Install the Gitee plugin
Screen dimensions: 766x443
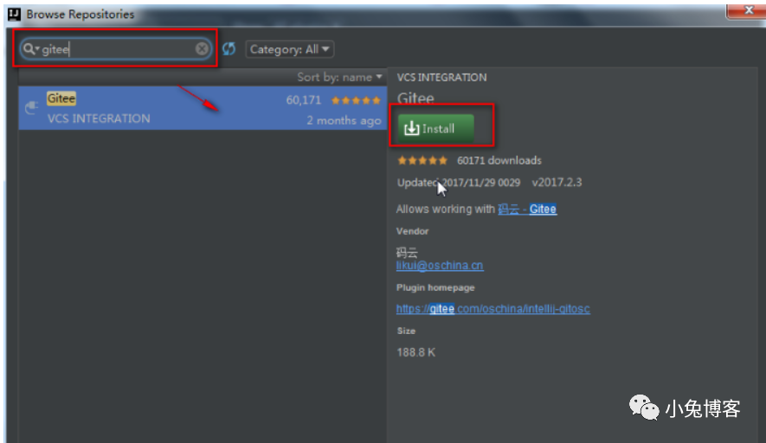coord(435,128)
